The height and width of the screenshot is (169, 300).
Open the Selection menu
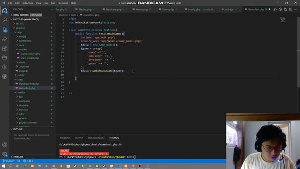(x=28, y=3)
